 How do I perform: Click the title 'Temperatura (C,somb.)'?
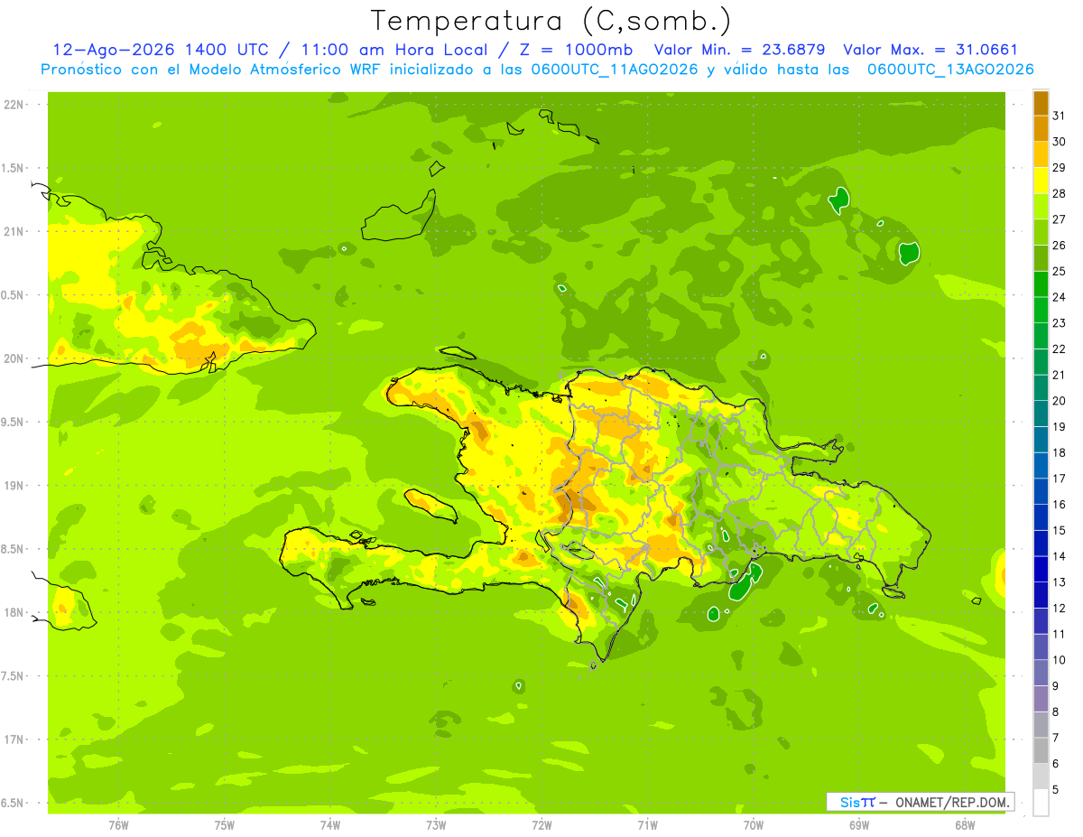point(551,21)
